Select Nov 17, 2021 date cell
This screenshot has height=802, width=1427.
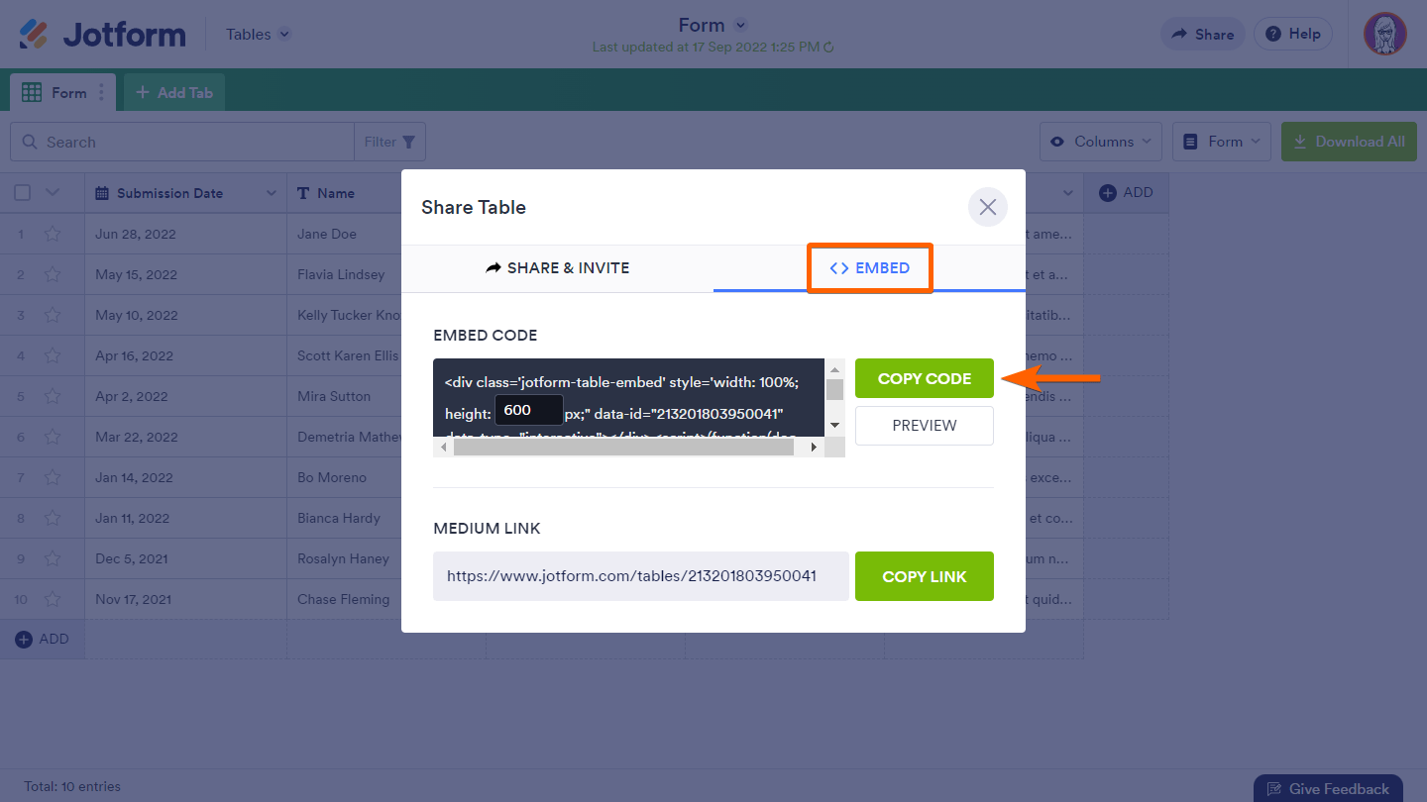click(x=186, y=599)
